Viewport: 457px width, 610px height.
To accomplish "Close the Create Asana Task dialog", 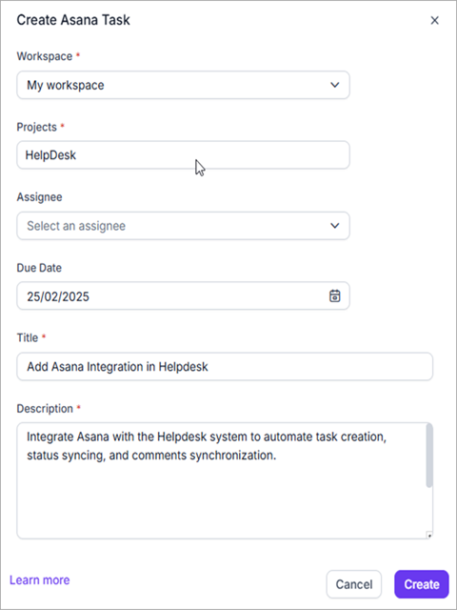I will (434, 21).
